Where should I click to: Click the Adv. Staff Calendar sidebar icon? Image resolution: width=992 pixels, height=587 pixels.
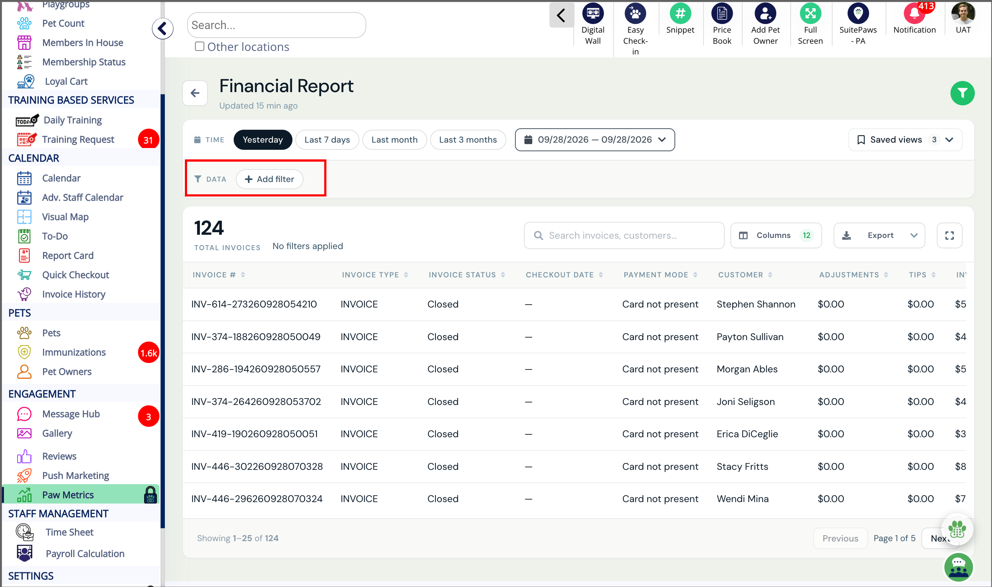(x=24, y=198)
